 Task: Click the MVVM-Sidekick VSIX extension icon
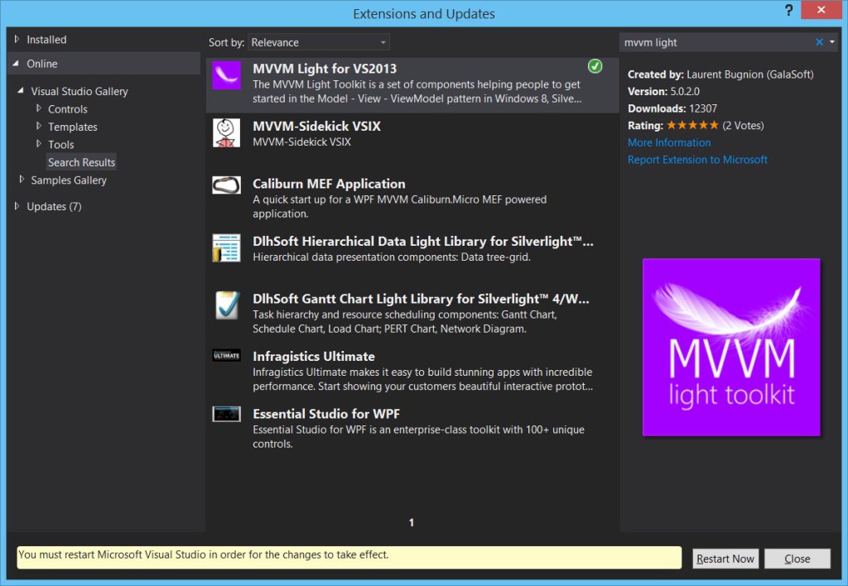click(x=225, y=132)
